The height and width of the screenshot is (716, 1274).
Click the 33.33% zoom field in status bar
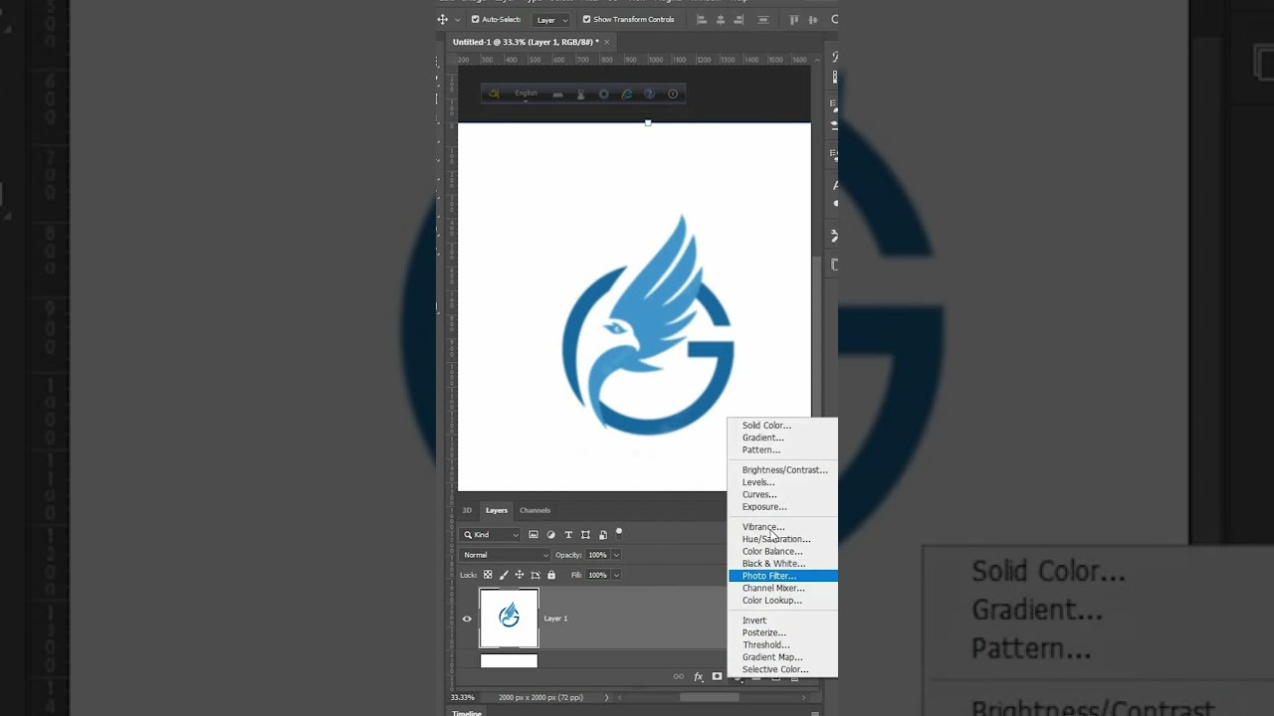[x=463, y=697]
